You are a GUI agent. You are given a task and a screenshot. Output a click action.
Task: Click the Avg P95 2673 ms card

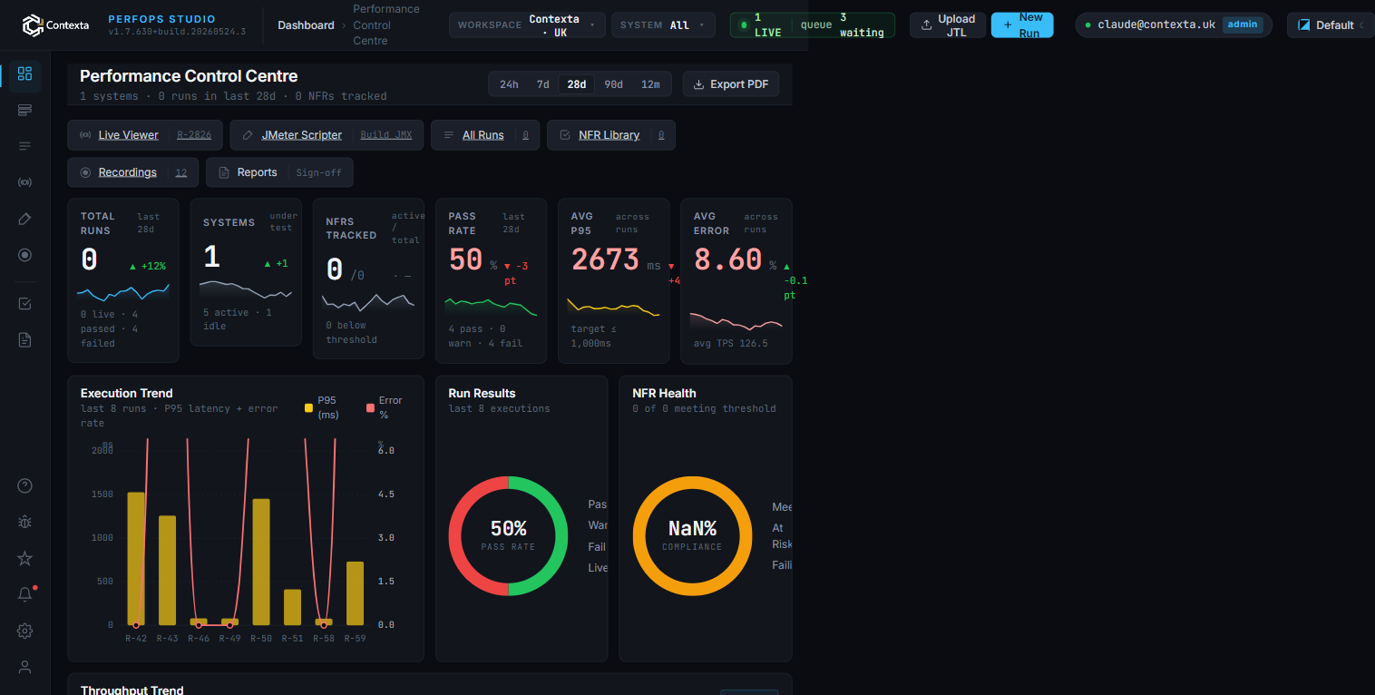click(613, 280)
